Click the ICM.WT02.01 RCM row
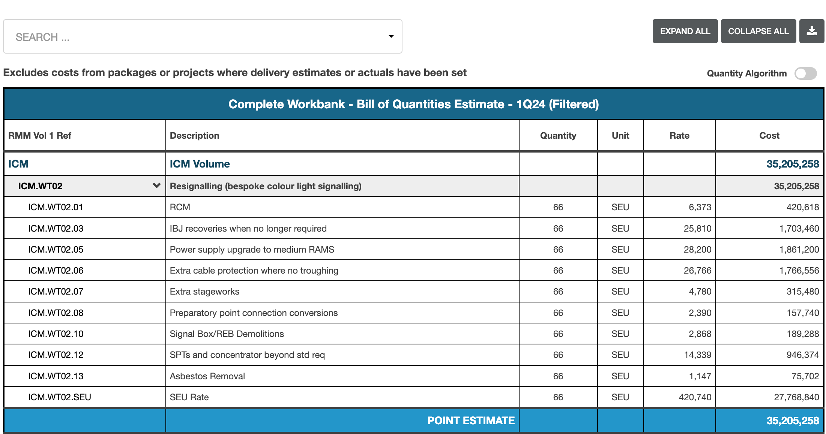The width and height of the screenshot is (826, 434). coord(180,207)
